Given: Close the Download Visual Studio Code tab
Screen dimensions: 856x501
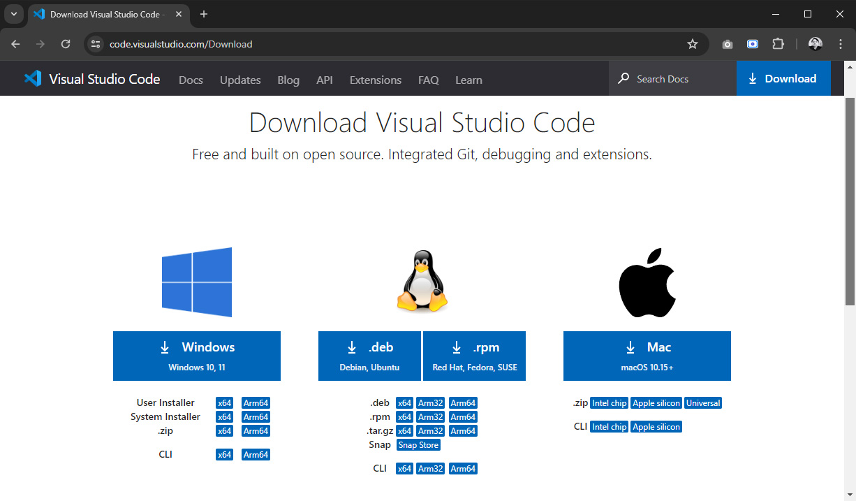Looking at the screenshot, I should pos(177,14).
